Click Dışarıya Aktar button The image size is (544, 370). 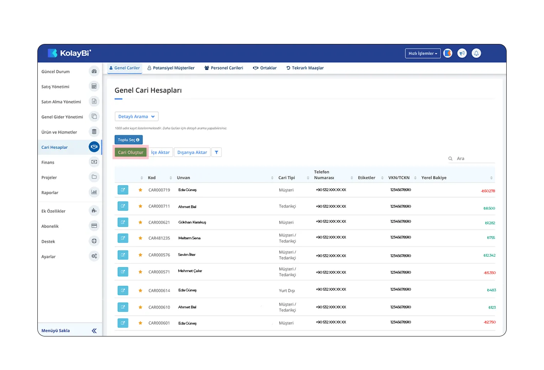pyautogui.click(x=192, y=152)
